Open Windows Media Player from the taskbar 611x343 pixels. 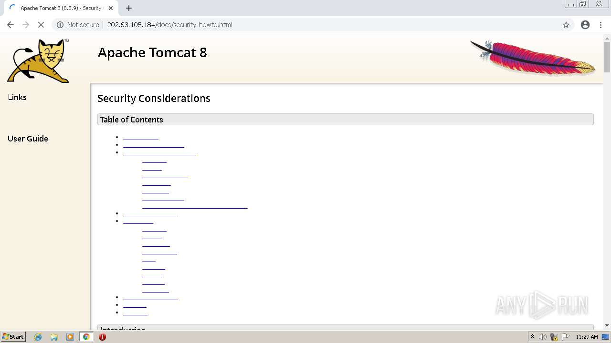[70, 337]
